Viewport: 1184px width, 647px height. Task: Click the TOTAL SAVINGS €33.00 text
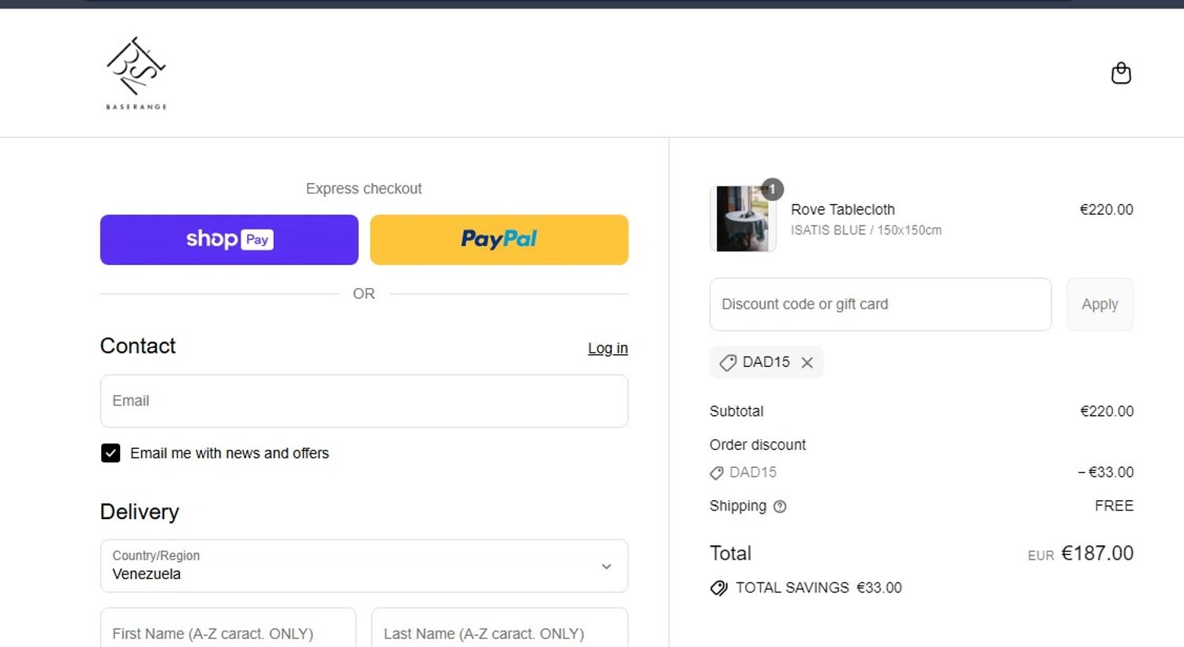(819, 588)
